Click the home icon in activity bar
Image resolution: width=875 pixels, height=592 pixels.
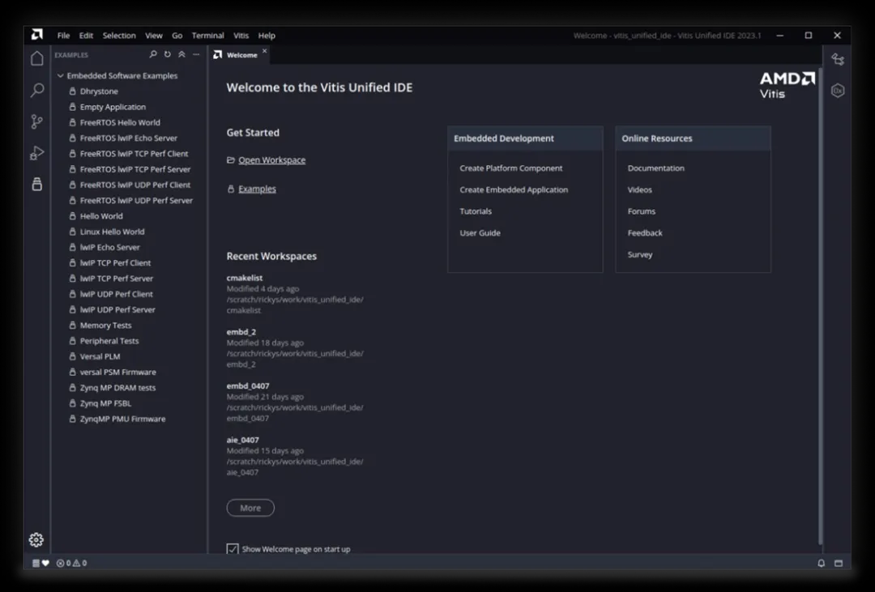[x=37, y=58]
